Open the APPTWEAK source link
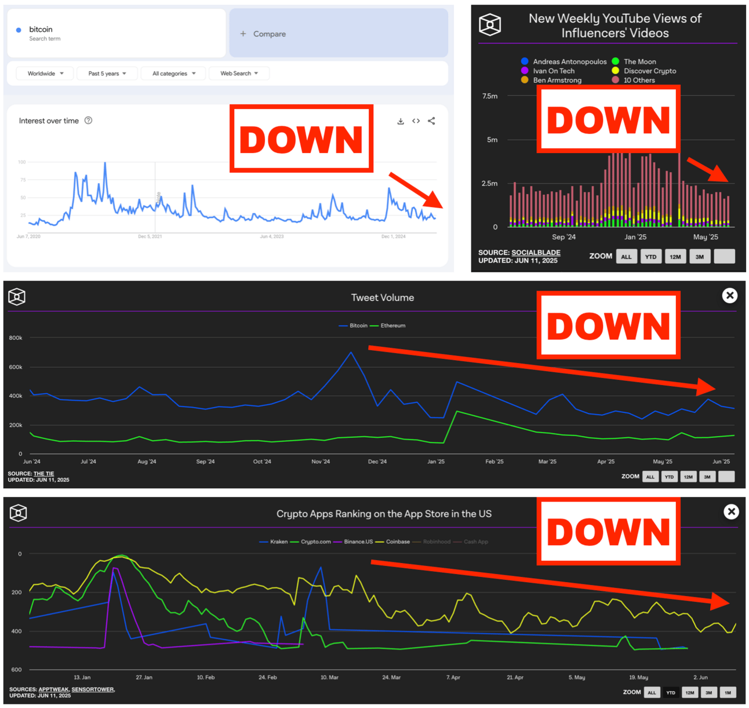 click(54, 689)
